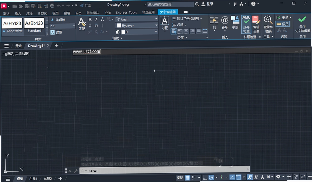Open the text height 2.5 combo box

click(62, 26)
